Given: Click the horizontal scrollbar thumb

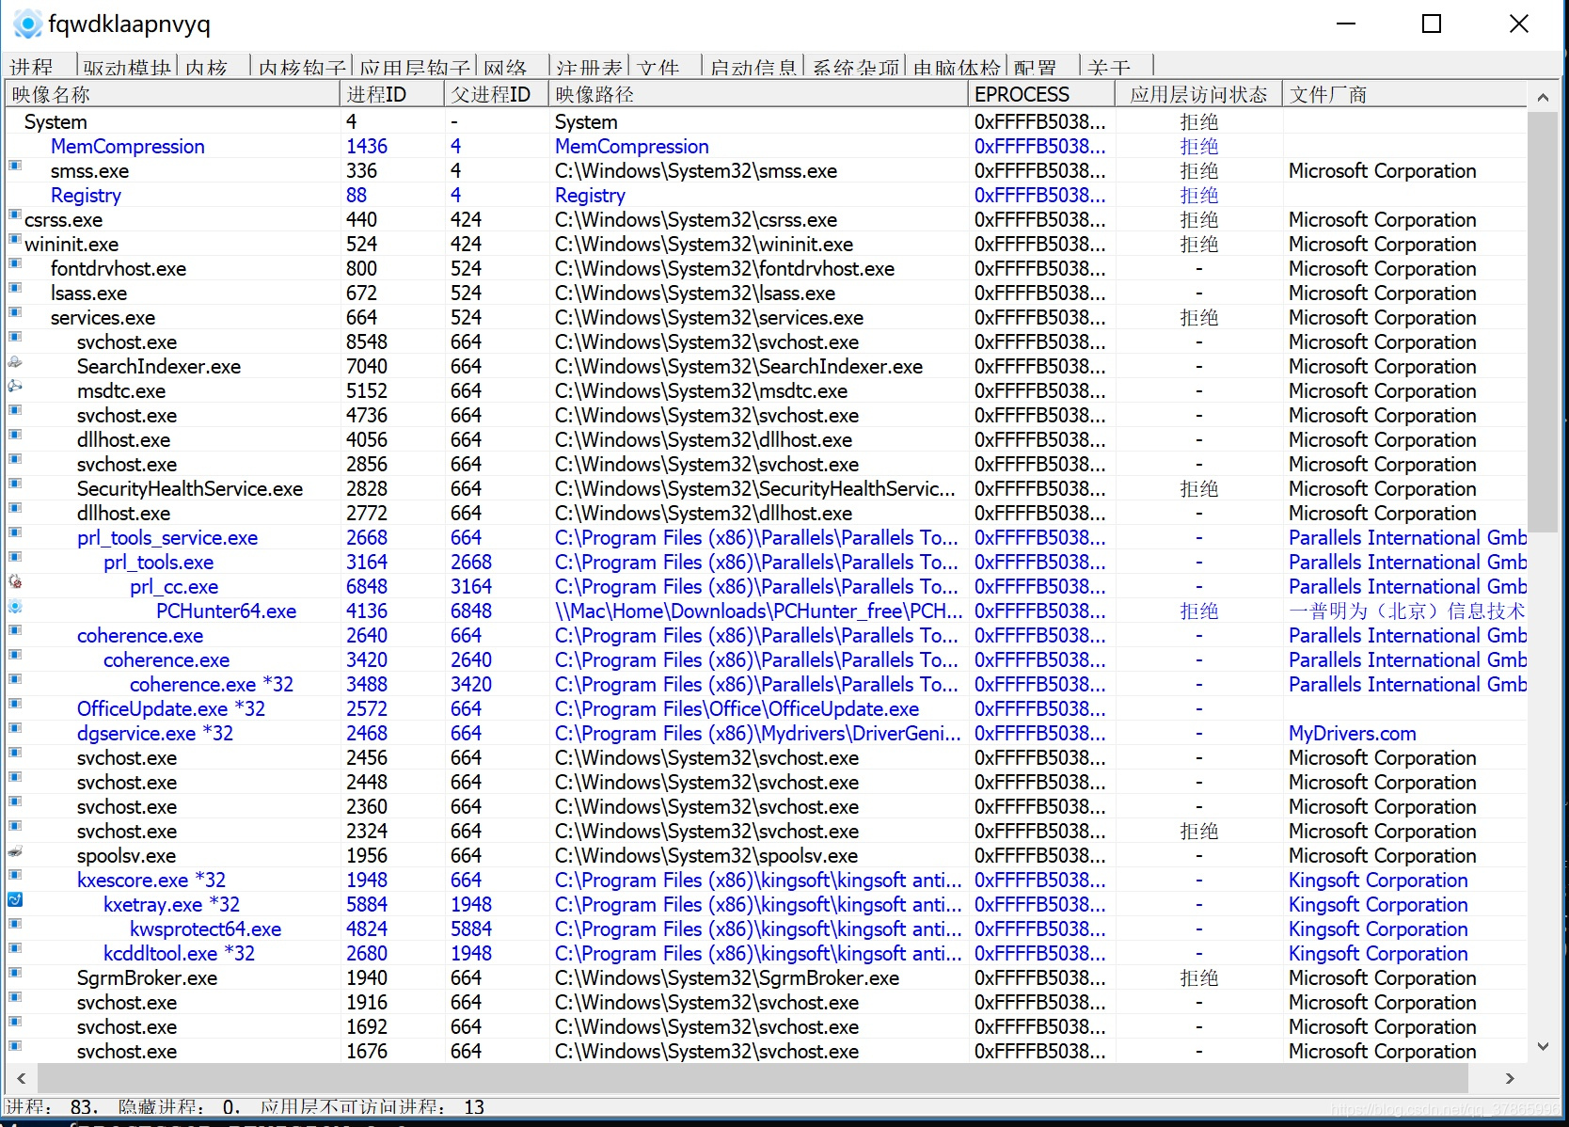Looking at the screenshot, I should (753, 1078).
